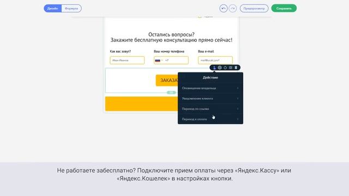Click the phone number field with +7
The width and height of the screenshot is (349, 196).
(171, 60)
